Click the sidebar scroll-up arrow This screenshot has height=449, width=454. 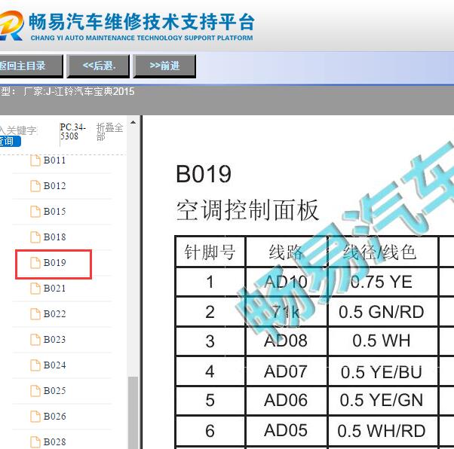[133, 122]
